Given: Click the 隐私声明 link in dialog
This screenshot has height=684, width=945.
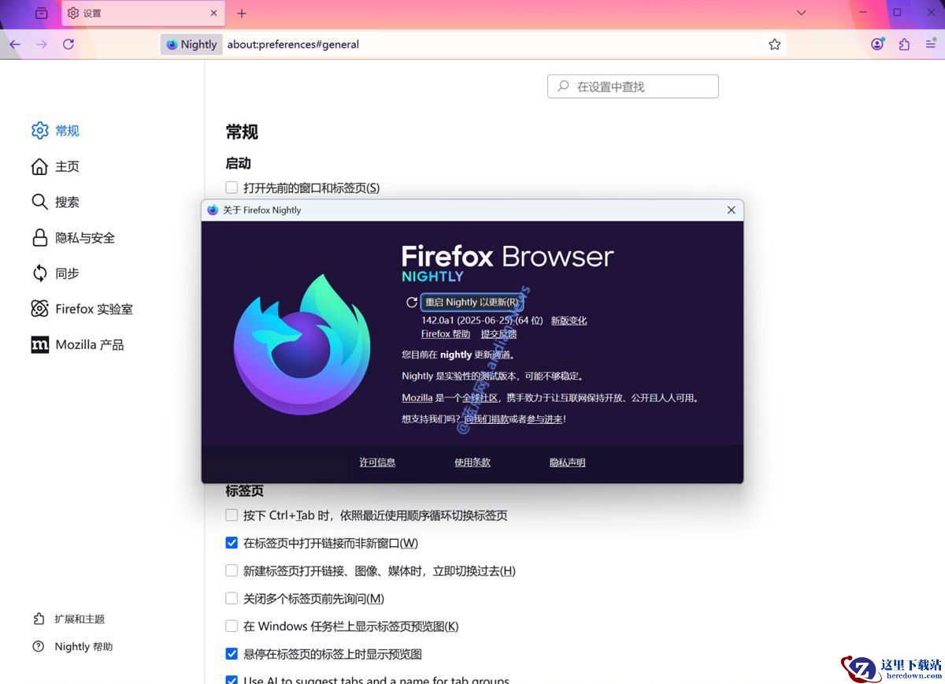Looking at the screenshot, I should (x=567, y=463).
